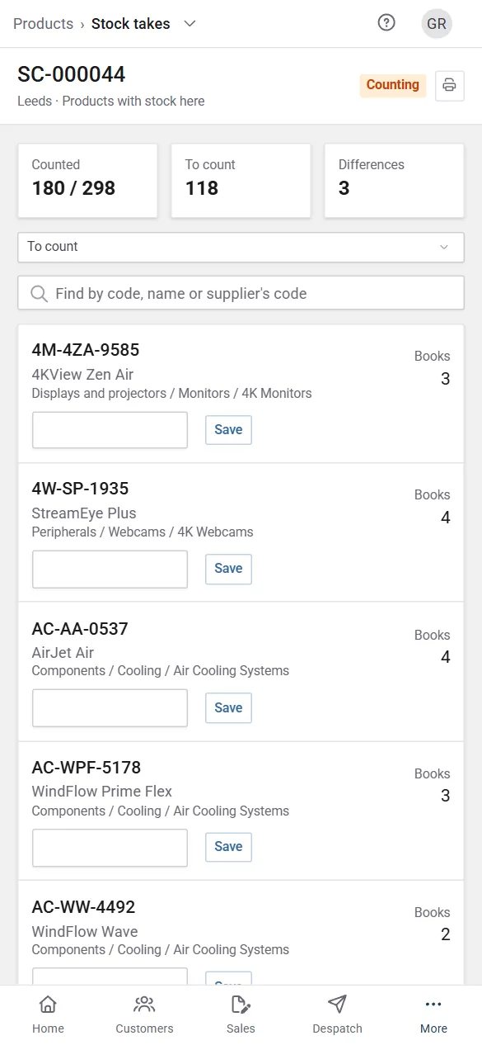This screenshot has width=482, height=1045.
Task: Click the 'AirJet Air' product name
Action: [63, 653]
